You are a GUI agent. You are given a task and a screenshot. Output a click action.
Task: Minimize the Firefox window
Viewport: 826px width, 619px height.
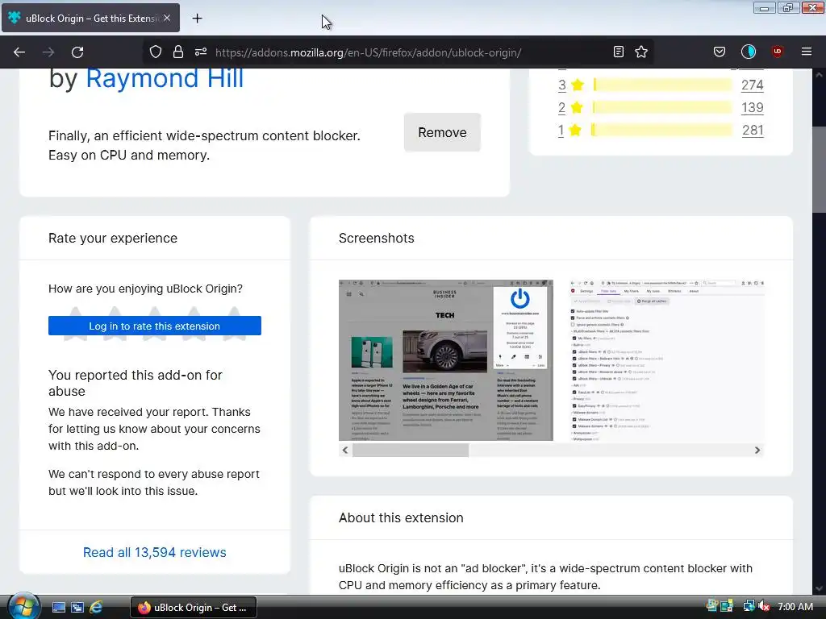point(764,8)
